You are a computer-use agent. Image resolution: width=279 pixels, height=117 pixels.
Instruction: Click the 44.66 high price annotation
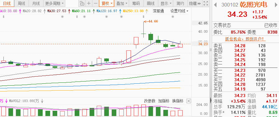tap(153, 21)
